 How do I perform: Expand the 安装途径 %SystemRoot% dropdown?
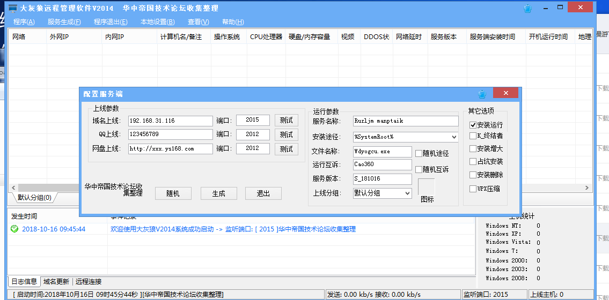[454, 137]
